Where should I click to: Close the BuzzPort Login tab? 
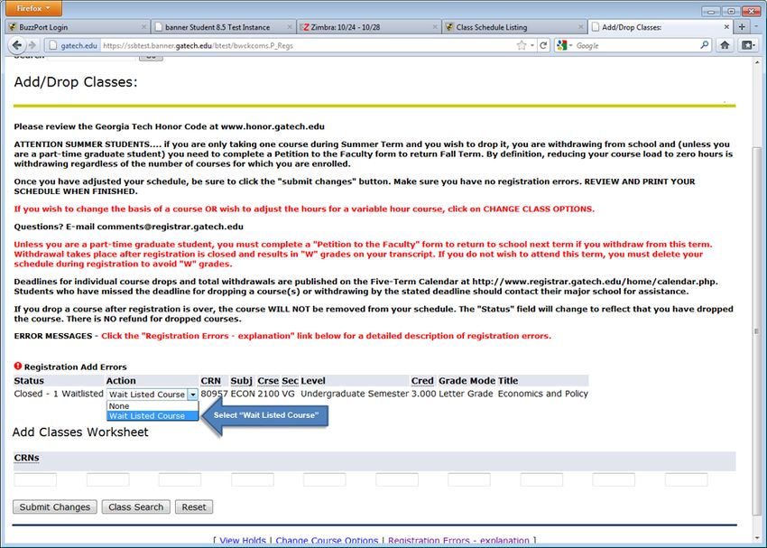[x=143, y=27]
